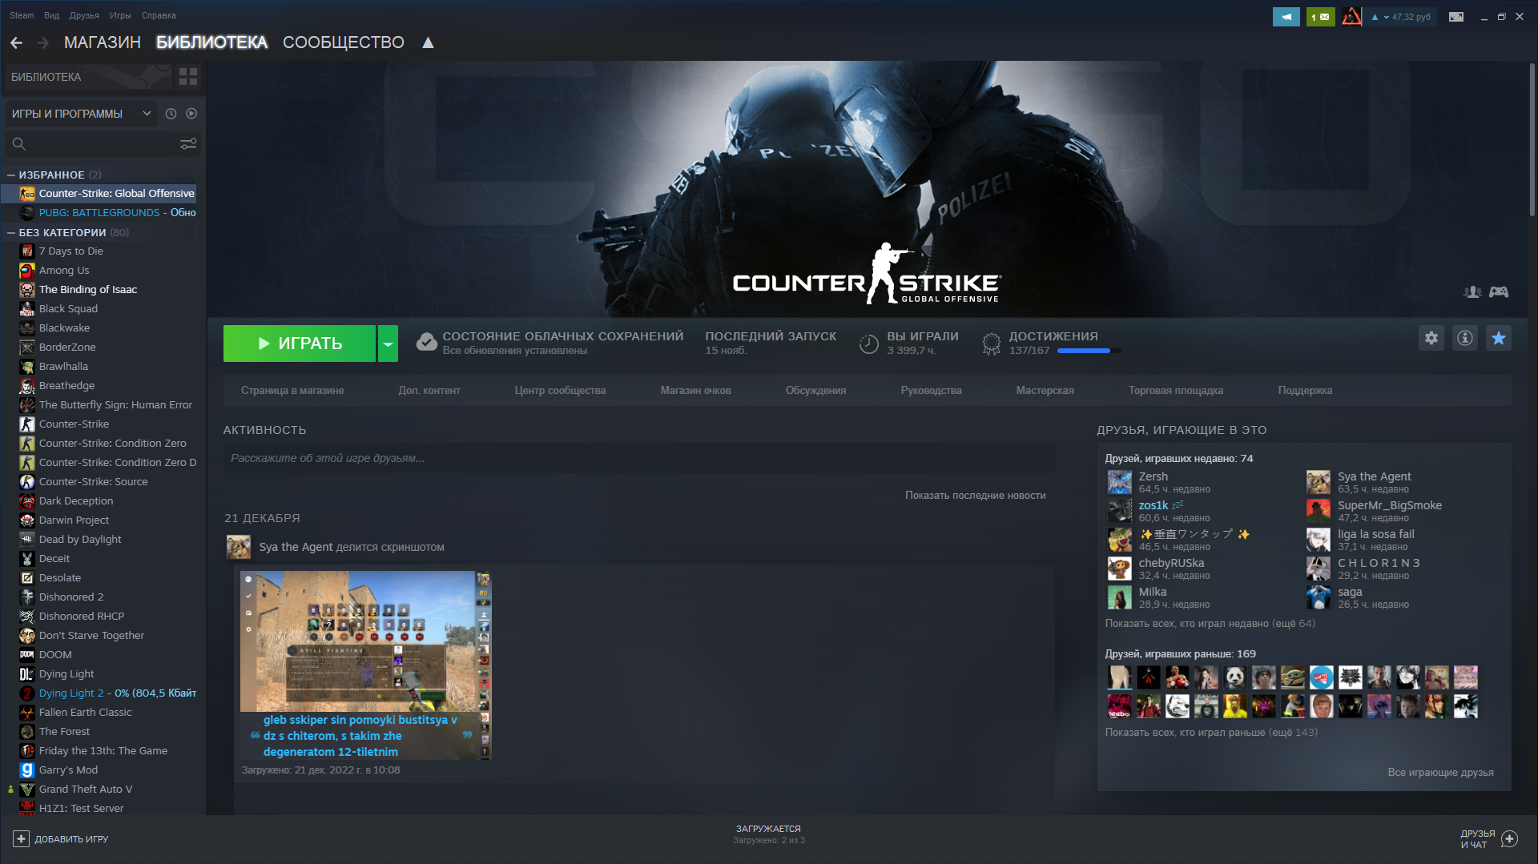Open the Games and Software filter dropdown
1538x864 pixels.
[81, 114]
